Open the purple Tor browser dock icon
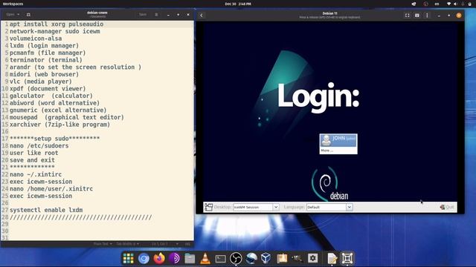This screenshot has height=267, width=476. [x=175, y=258]
